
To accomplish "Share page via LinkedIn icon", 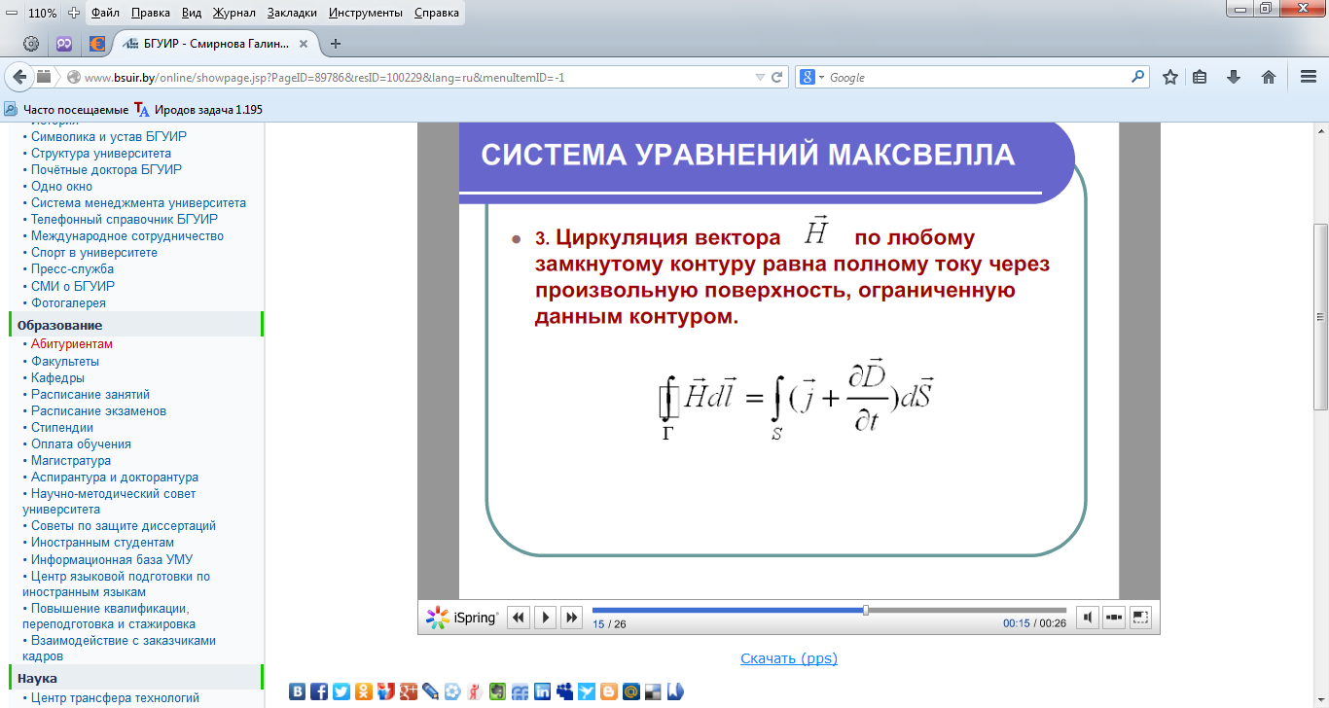I will click(542, 691).
